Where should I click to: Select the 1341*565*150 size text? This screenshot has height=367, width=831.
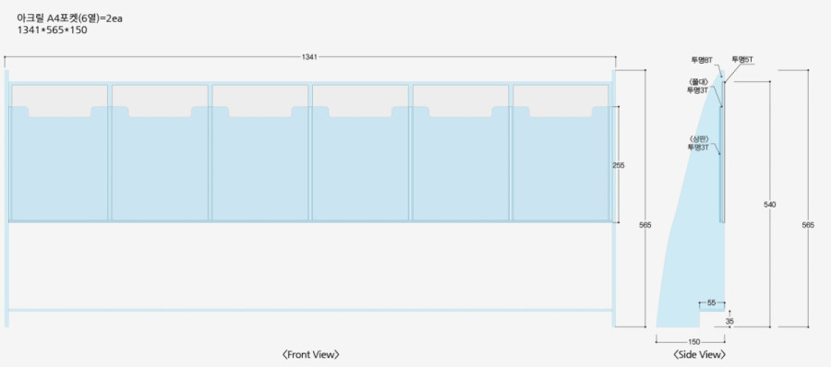52,30
